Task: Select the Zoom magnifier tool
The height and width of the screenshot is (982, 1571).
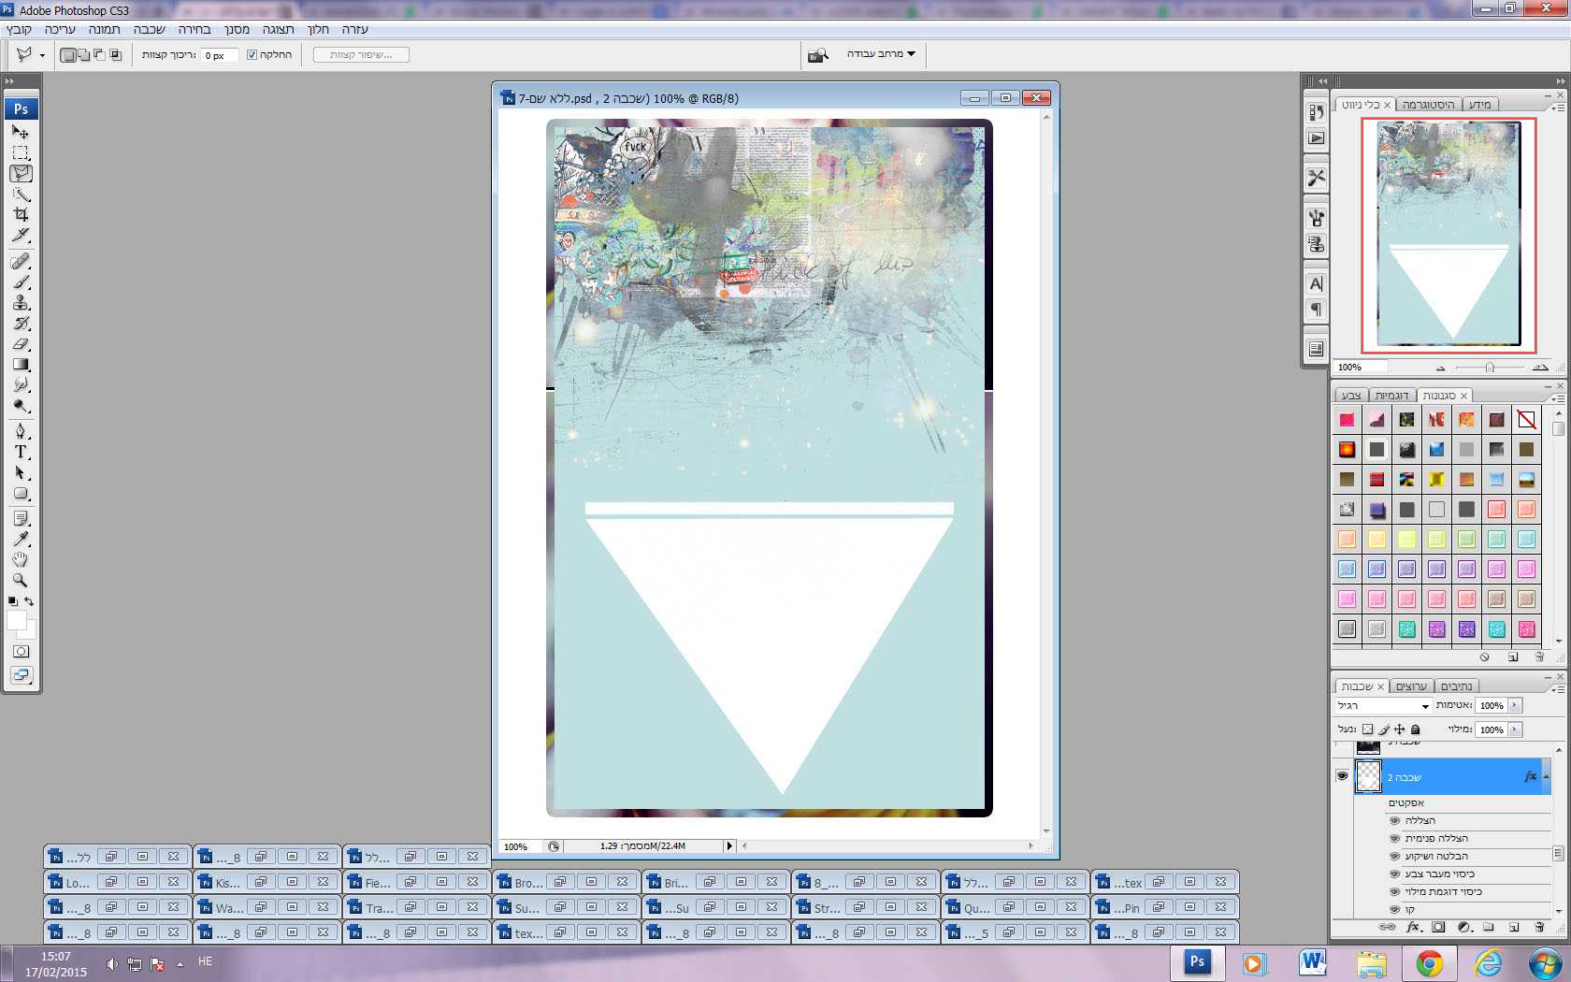Action: pyautogui.click(x=21, y=580)
